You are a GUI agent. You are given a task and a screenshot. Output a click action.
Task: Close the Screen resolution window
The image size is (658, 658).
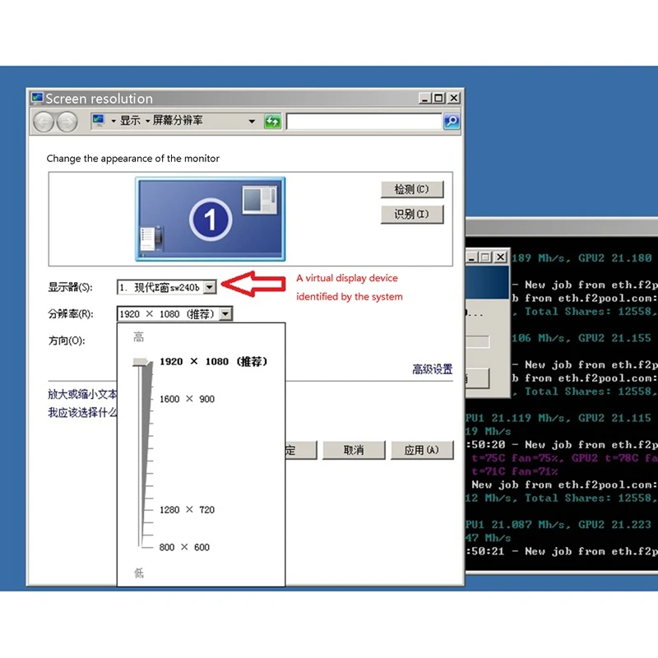click(x=454, y=98)
